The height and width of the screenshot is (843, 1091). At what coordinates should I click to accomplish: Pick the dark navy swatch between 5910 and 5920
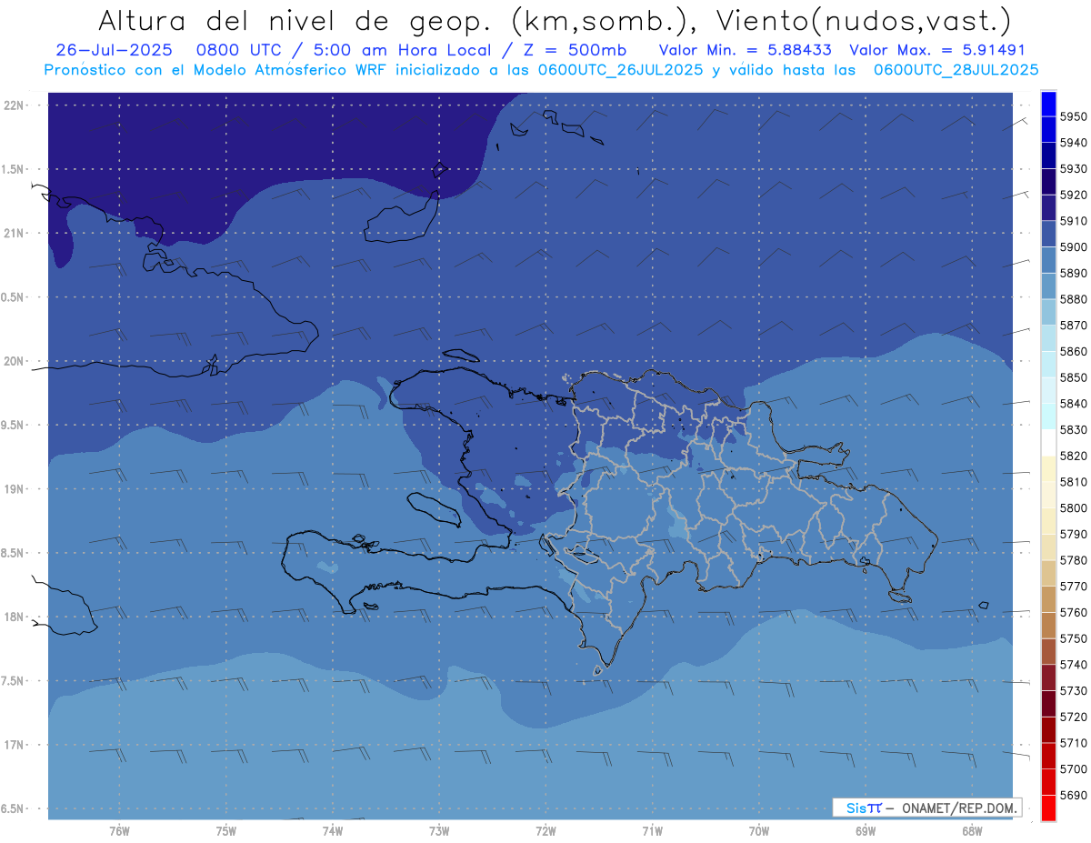[1048, 207]
